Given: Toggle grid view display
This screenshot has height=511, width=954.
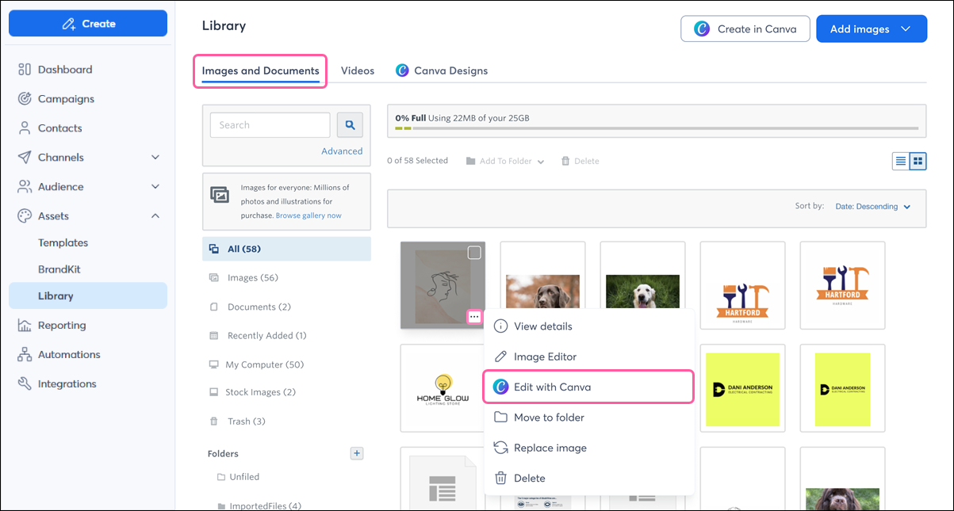Looking at the screenshot, I should (x=918, y=161).
